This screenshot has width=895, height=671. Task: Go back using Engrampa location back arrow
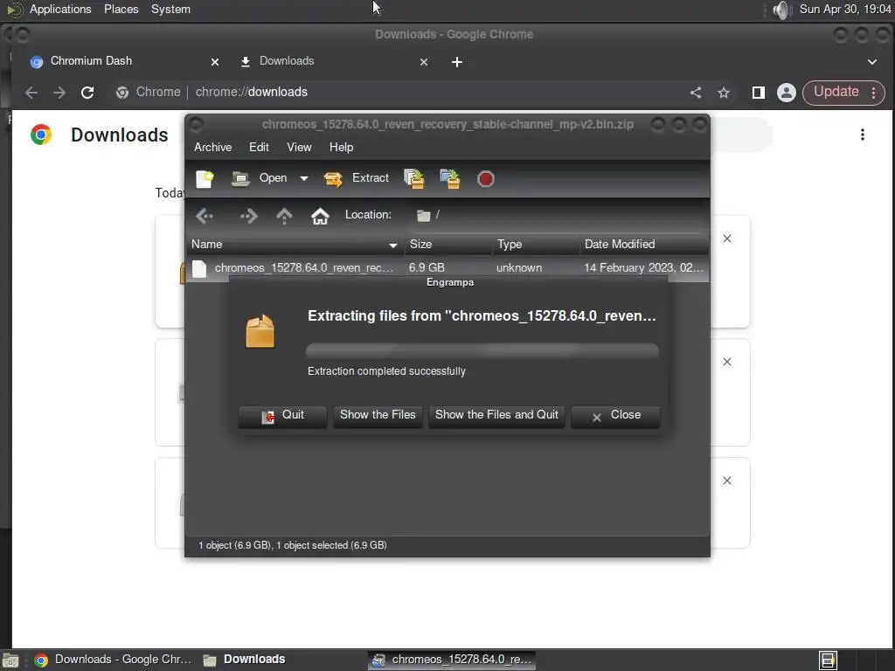pos(205,216)
